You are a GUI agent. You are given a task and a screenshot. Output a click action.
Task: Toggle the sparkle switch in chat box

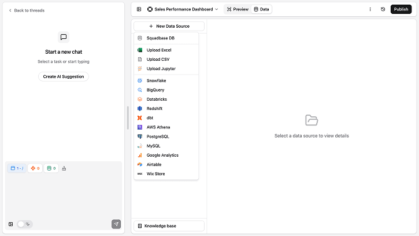pyautogui.click(x=25, y=224)
